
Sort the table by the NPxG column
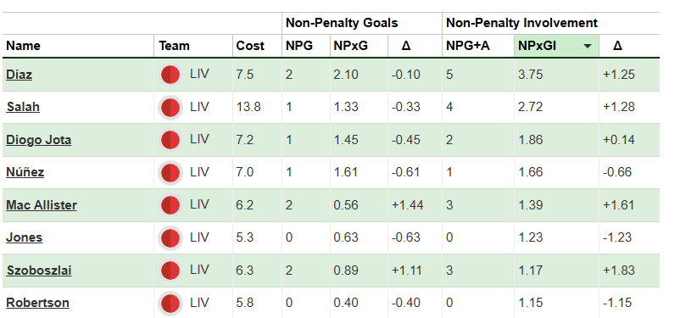[x=349, y=46]
